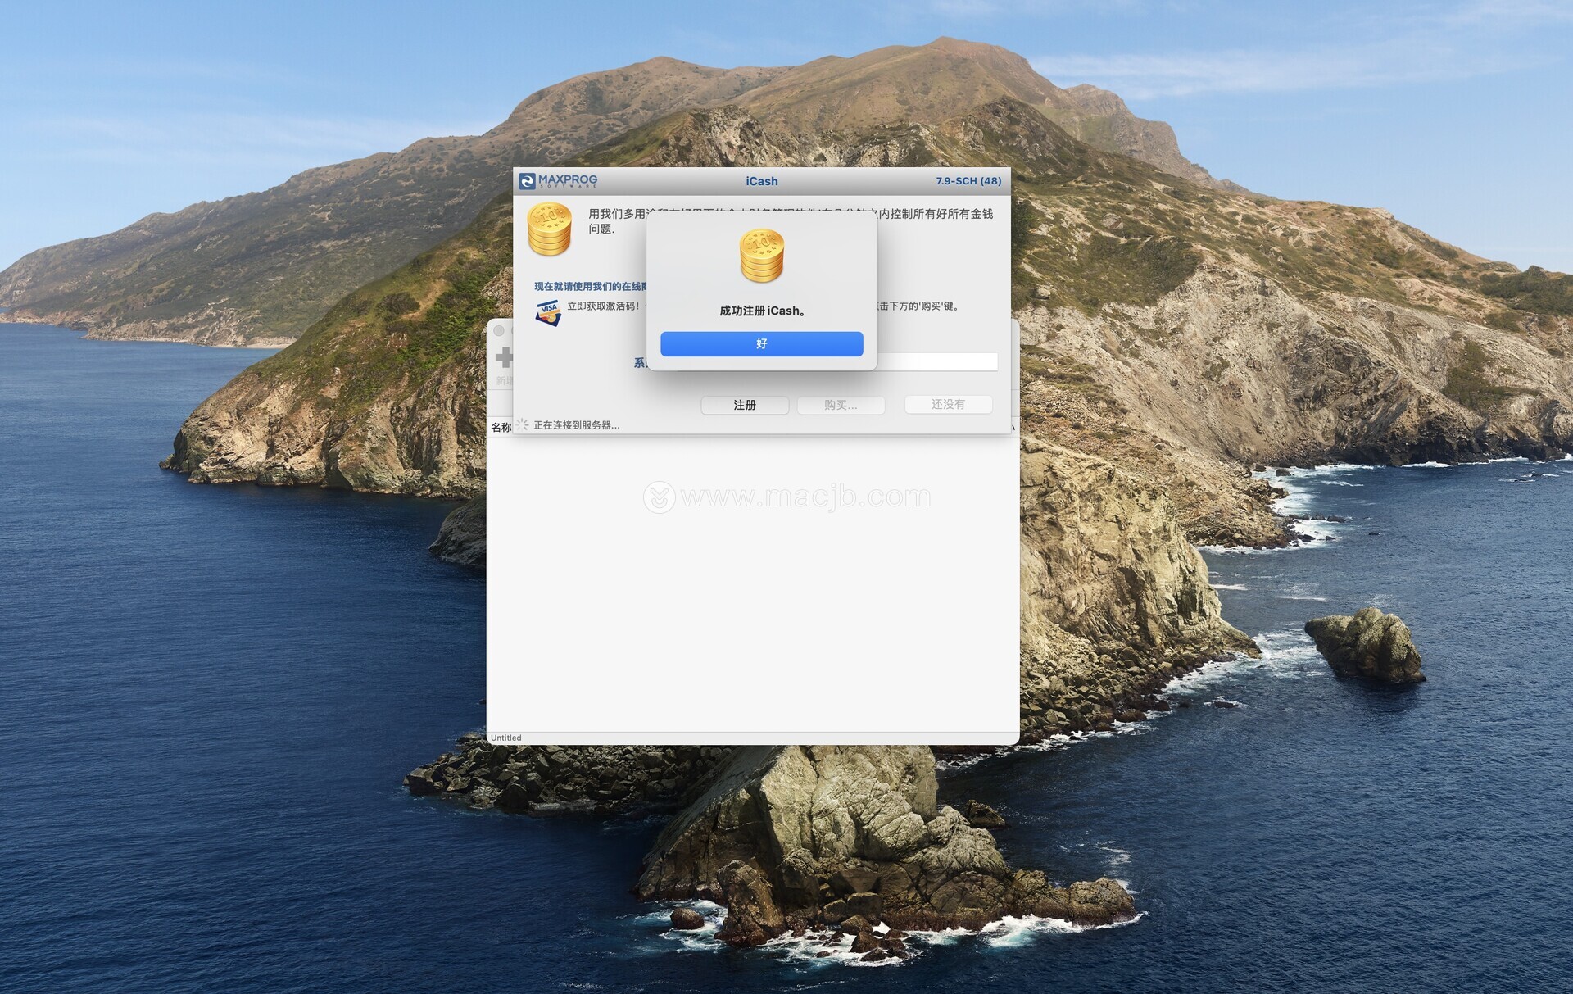Click the gray window button on the background window
Viewport: 1573px width, 994px height.
[x=499, y=331]
